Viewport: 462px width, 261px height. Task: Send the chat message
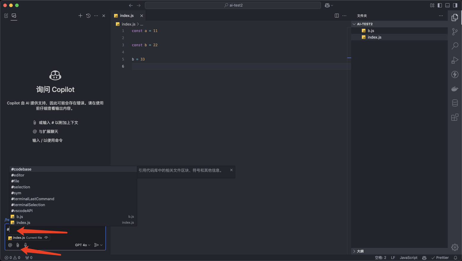coord(96,245)
